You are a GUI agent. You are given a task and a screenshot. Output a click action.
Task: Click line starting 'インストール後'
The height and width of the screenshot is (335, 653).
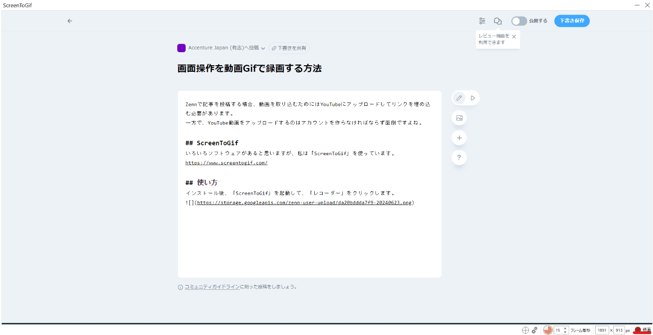click(x=291, y=193)
